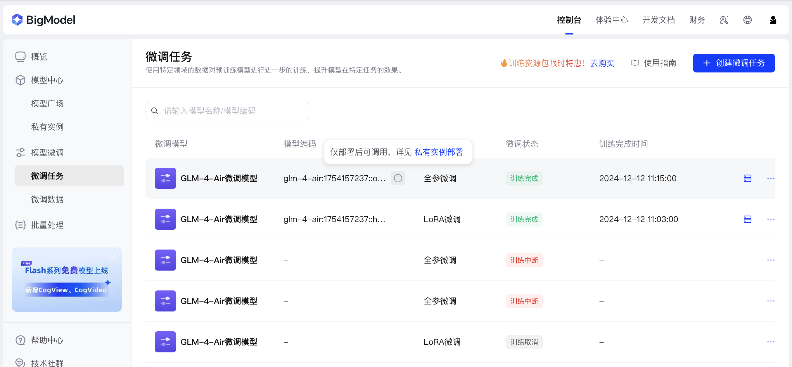Open more options for first 训练中断 row

770,260
